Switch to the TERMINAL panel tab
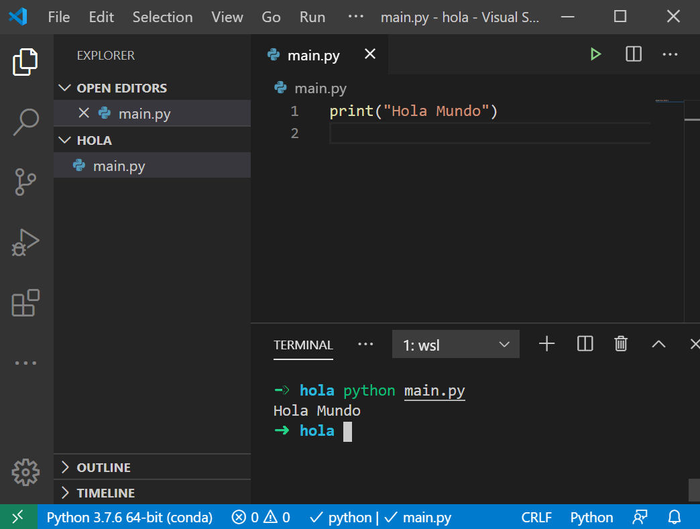Screen dimensions: 700x529 (x=303, y=345)
